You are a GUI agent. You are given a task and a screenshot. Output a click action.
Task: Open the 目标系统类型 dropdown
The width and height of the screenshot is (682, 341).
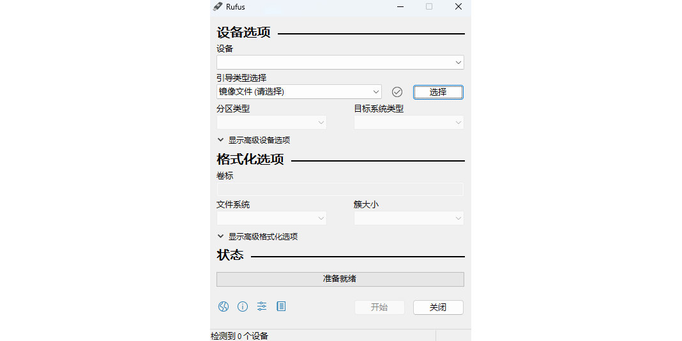pos(409,123)
